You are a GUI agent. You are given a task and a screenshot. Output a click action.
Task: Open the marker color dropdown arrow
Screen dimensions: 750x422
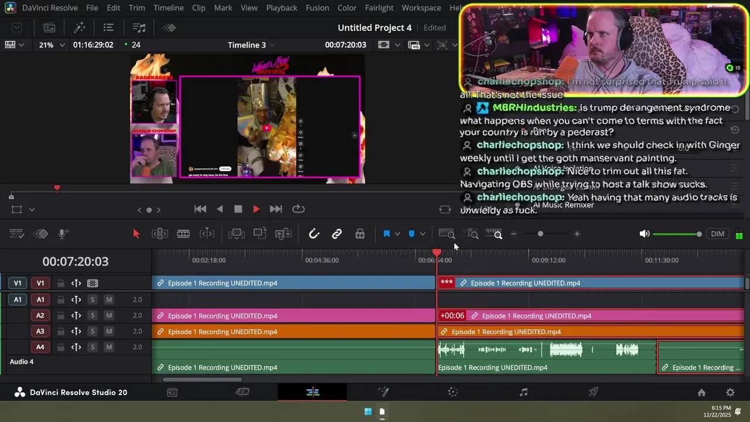[x=422, y=234]
